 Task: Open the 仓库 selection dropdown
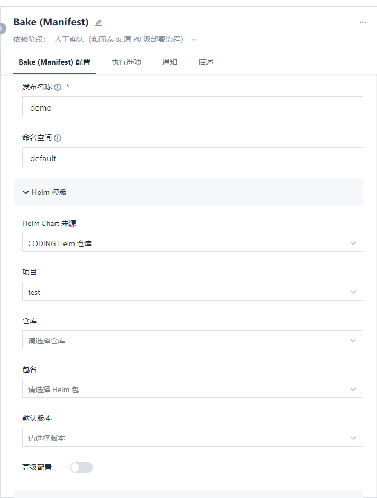click(x=192, y=340)
